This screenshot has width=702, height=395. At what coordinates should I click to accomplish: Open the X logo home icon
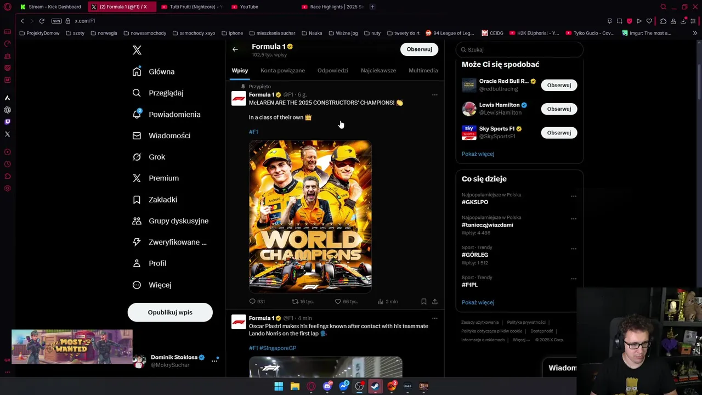tap(137, 50)
